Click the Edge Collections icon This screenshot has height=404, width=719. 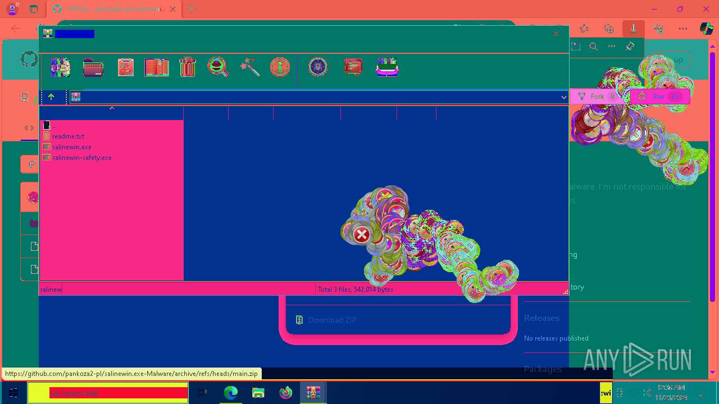pos(608,28)
